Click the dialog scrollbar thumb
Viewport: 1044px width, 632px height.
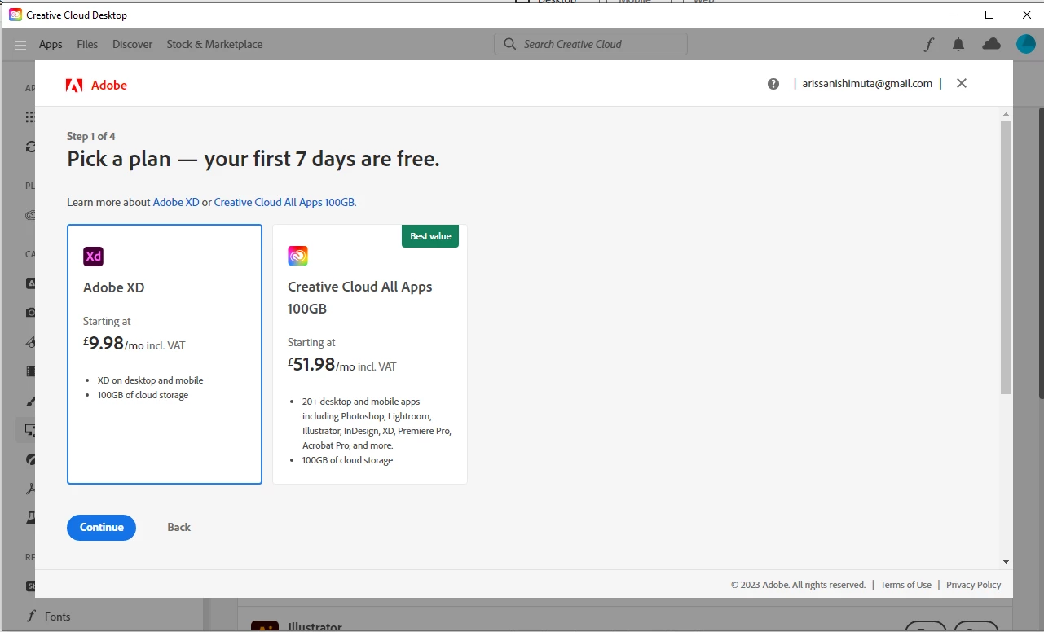point(1006,257)
